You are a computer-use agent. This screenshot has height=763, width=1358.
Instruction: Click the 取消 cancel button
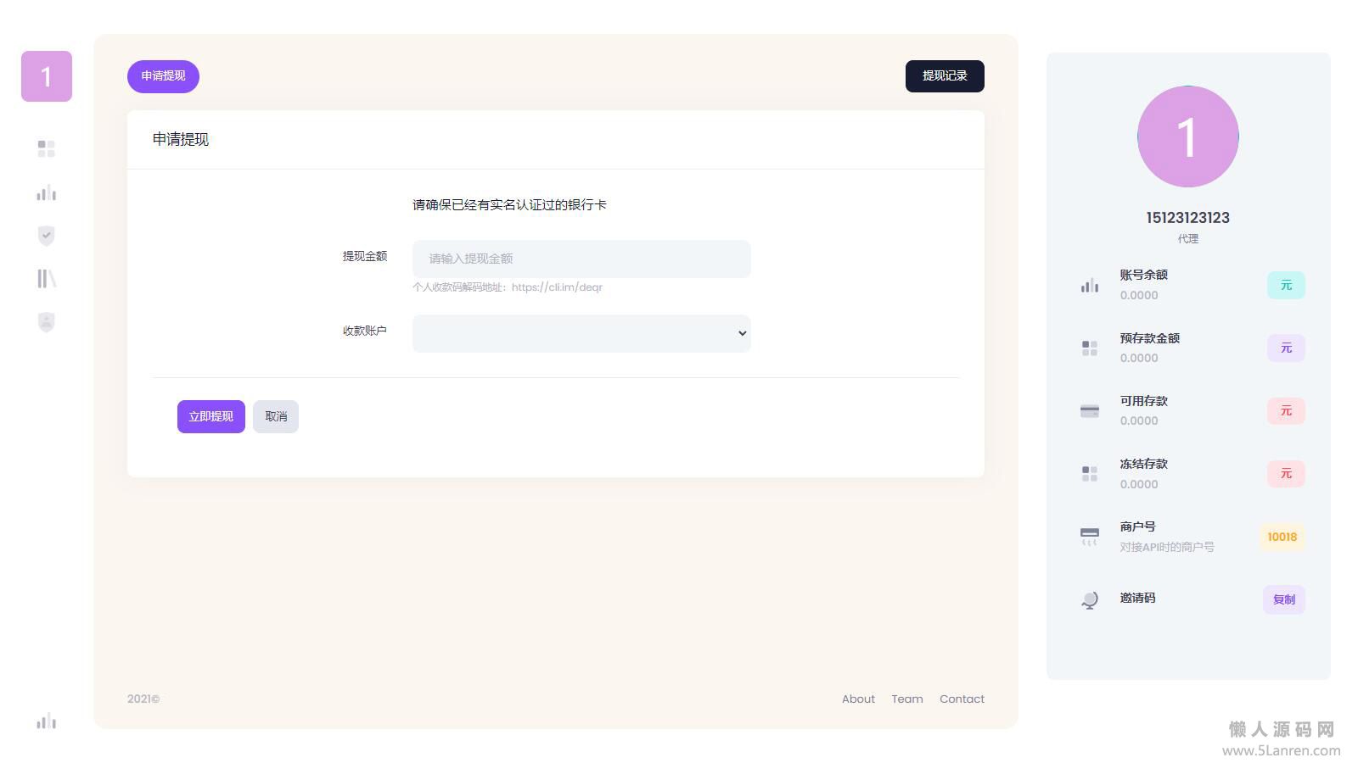[x=276, y=416]
